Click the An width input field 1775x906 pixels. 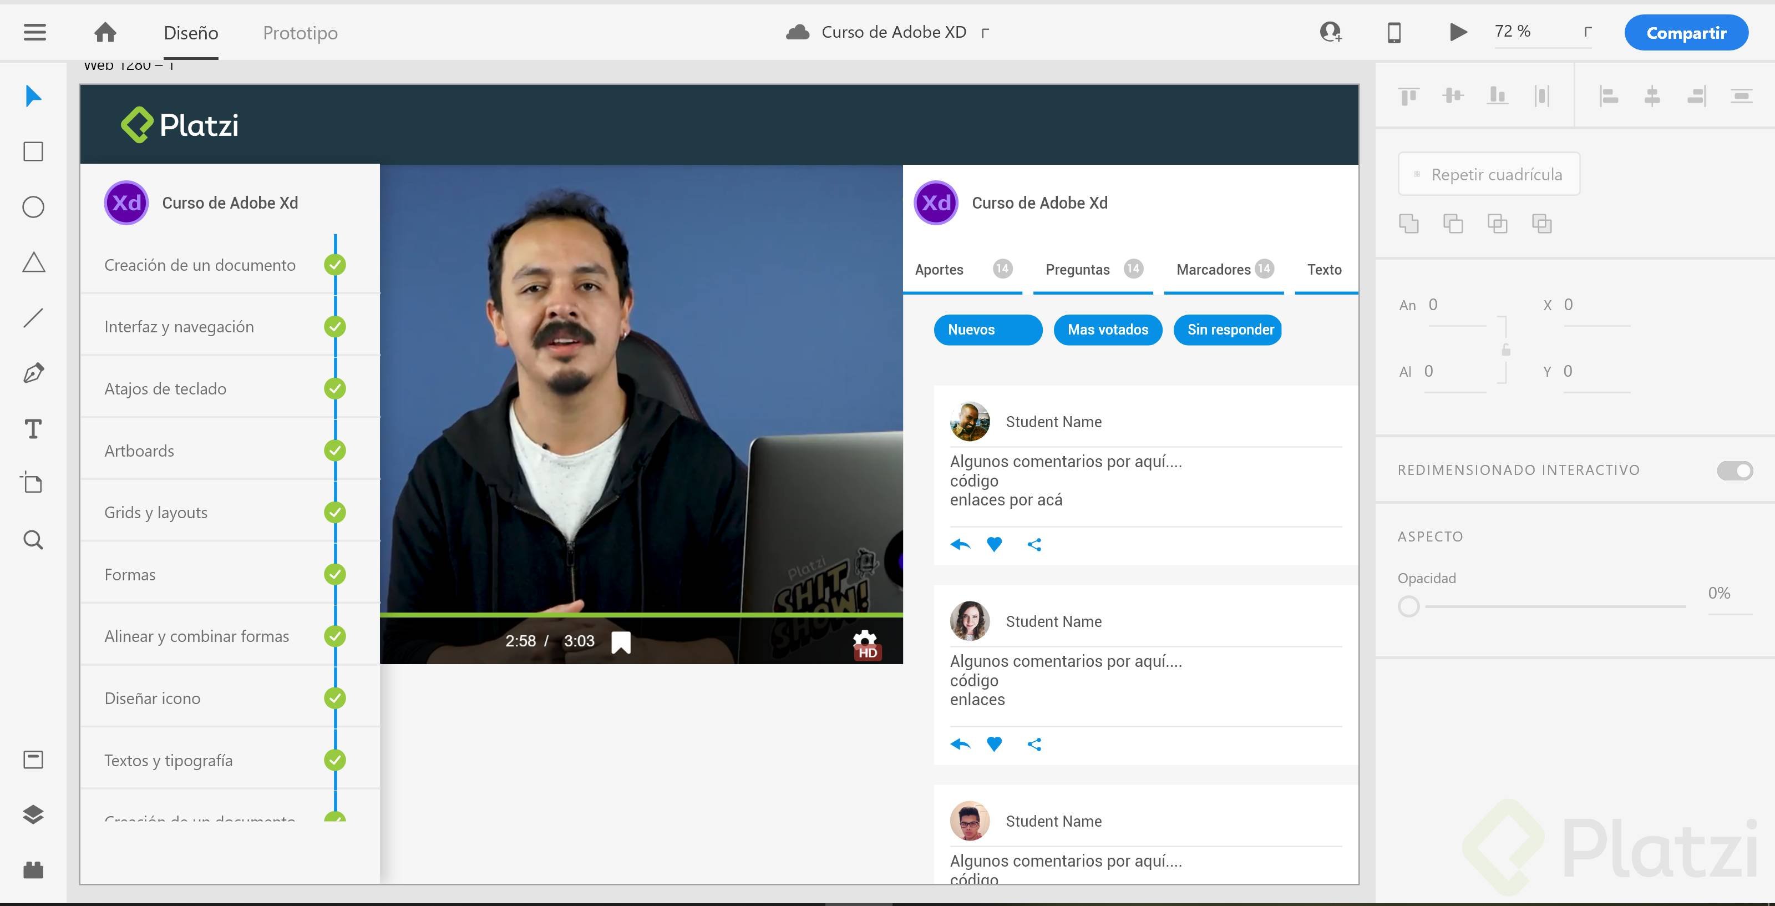tap(1456, 305)
